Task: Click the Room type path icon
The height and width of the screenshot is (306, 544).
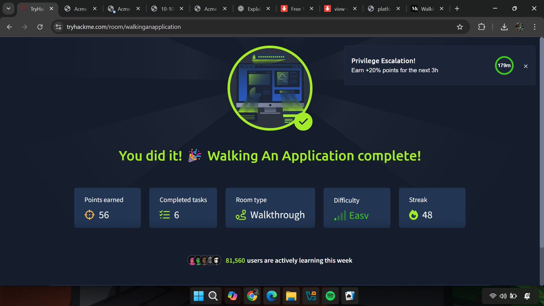Action: click(x=241, y=215)
